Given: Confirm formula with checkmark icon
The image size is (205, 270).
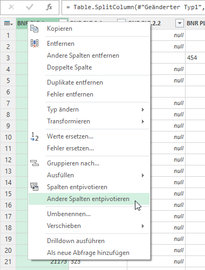Looking at the screenshot, I should click(30, 7).
